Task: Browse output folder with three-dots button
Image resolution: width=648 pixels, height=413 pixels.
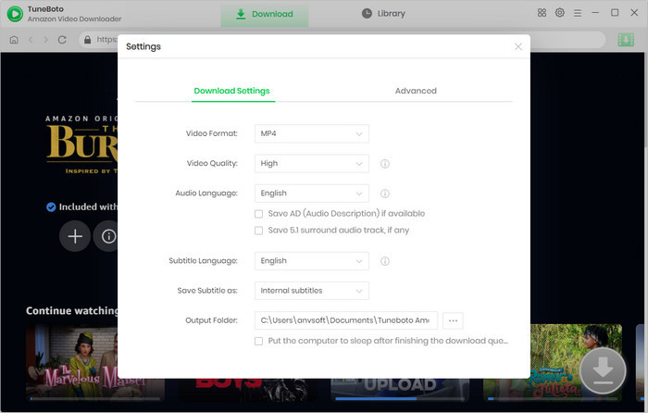Action: (453, 320)
